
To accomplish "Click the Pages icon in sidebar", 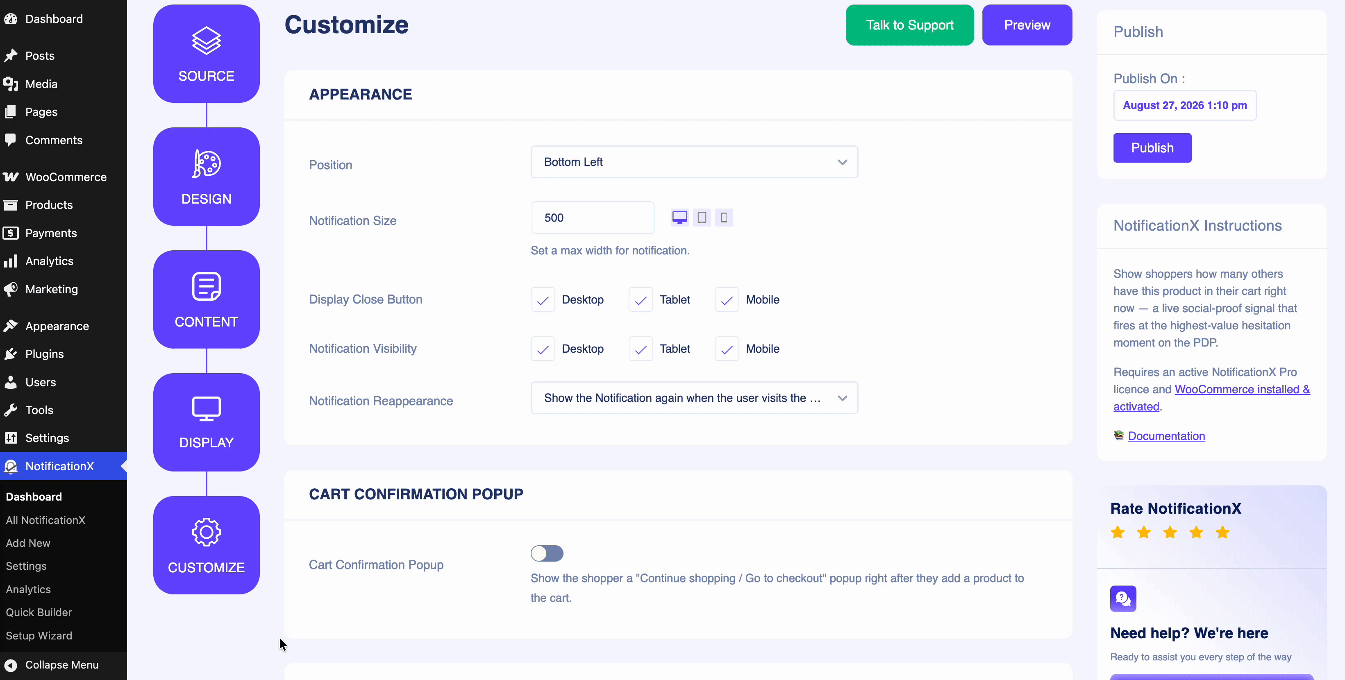I will (11, 112).
